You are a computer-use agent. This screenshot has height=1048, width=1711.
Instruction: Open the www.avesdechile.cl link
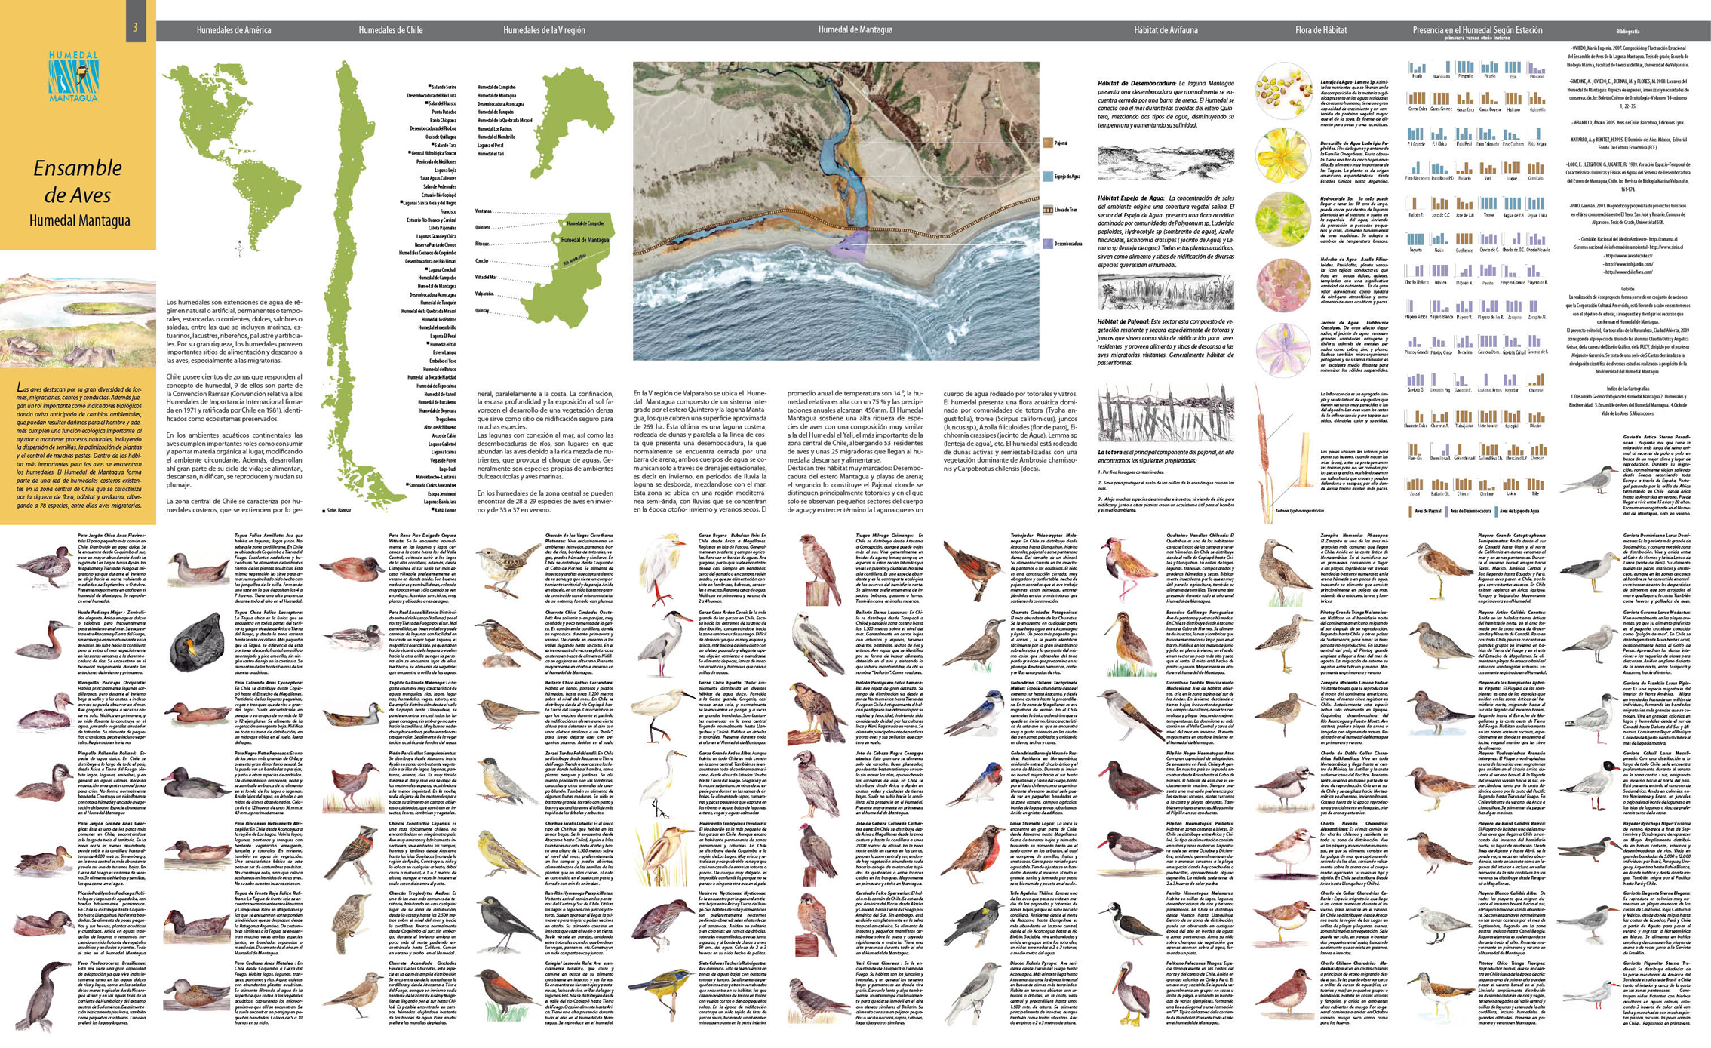[1627, 255]
